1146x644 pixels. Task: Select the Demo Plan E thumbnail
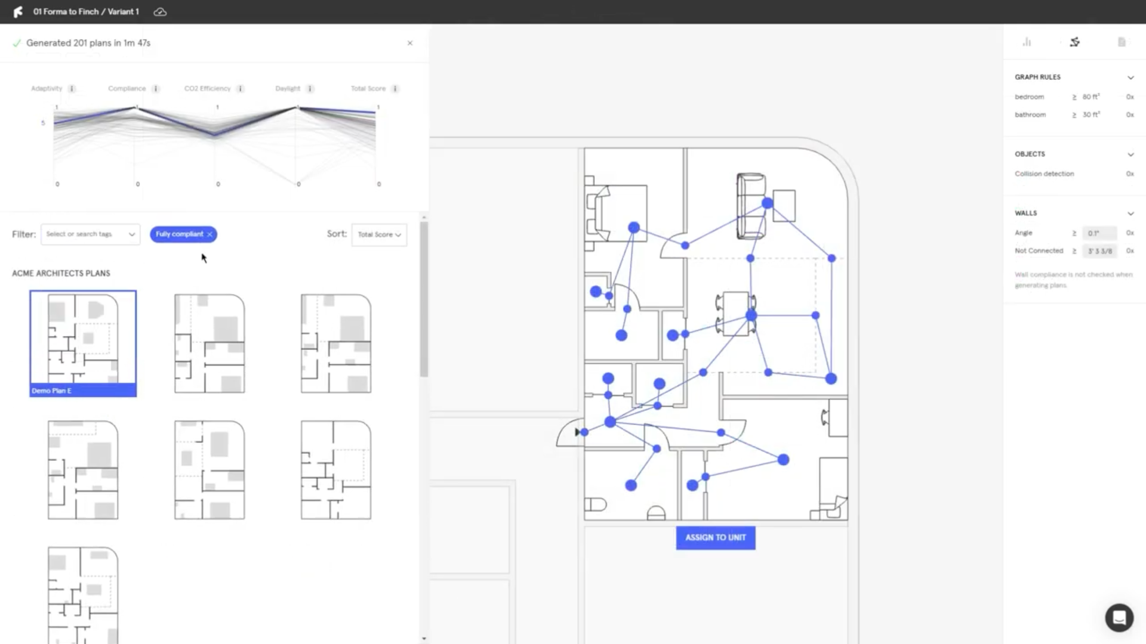click(x=83, y=343)
